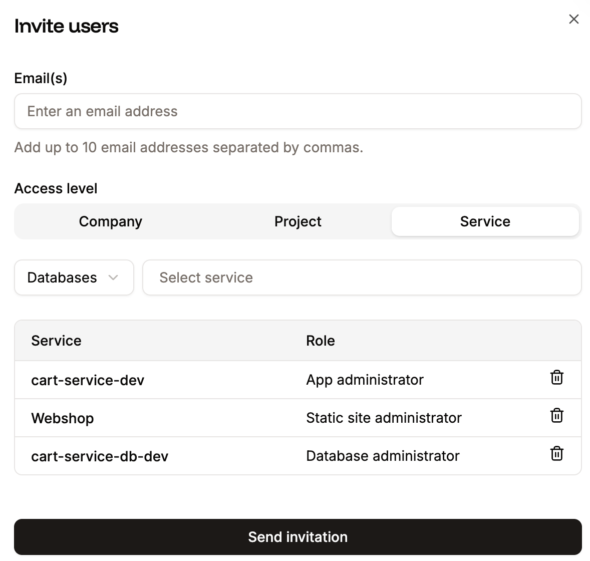590x561 pixels.
Task: Select the App administrator role text
Action: (x=365, y=380)
